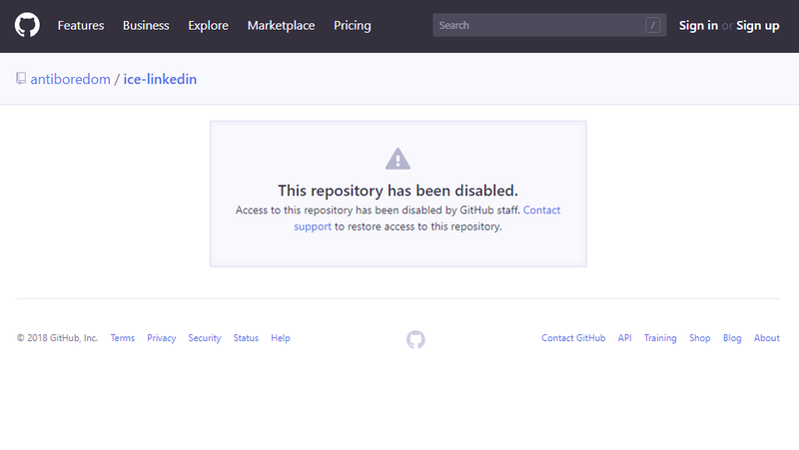Click the repository book icon beside antiboredom
Screen dimensions: 799x450
click(x=21, y=79)
